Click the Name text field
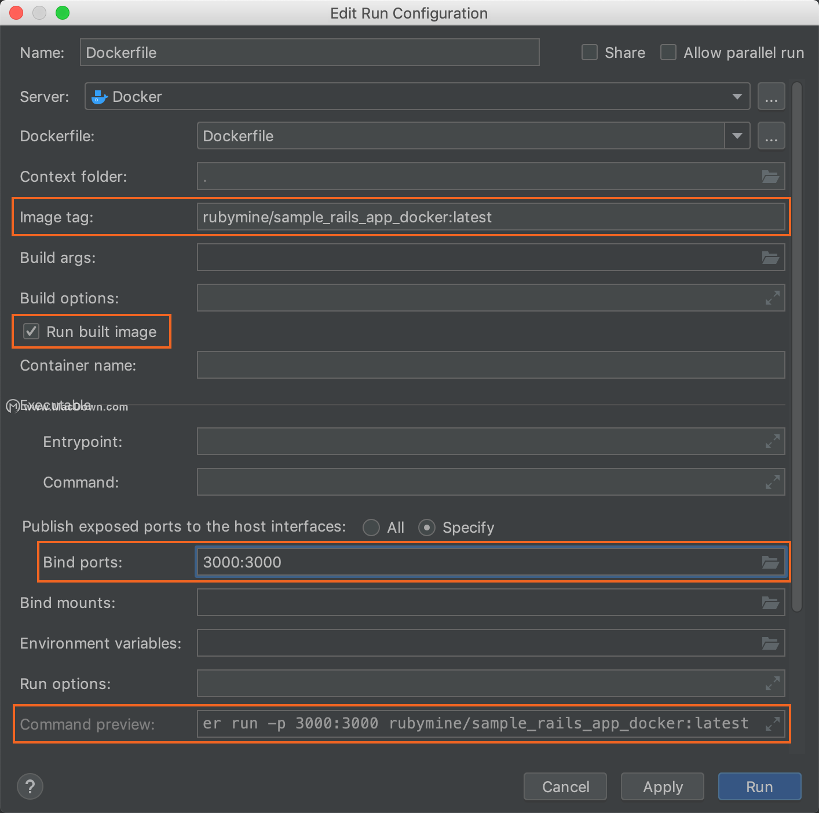The height and width of the screenshot is (813, 819). point(310,52)
